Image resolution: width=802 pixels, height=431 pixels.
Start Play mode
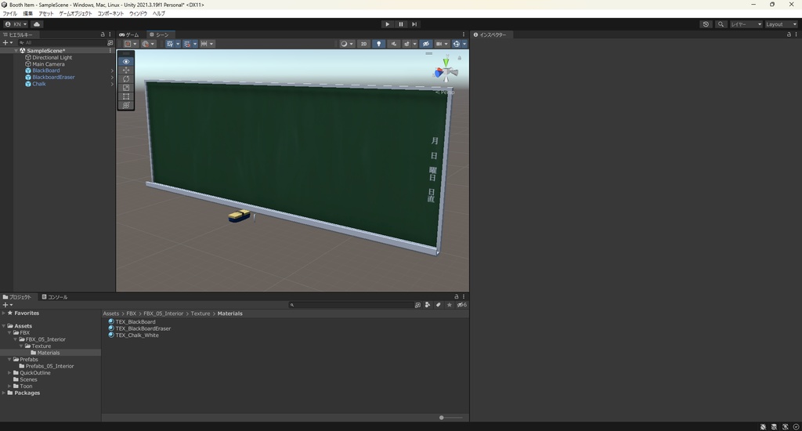click(387, 24)
